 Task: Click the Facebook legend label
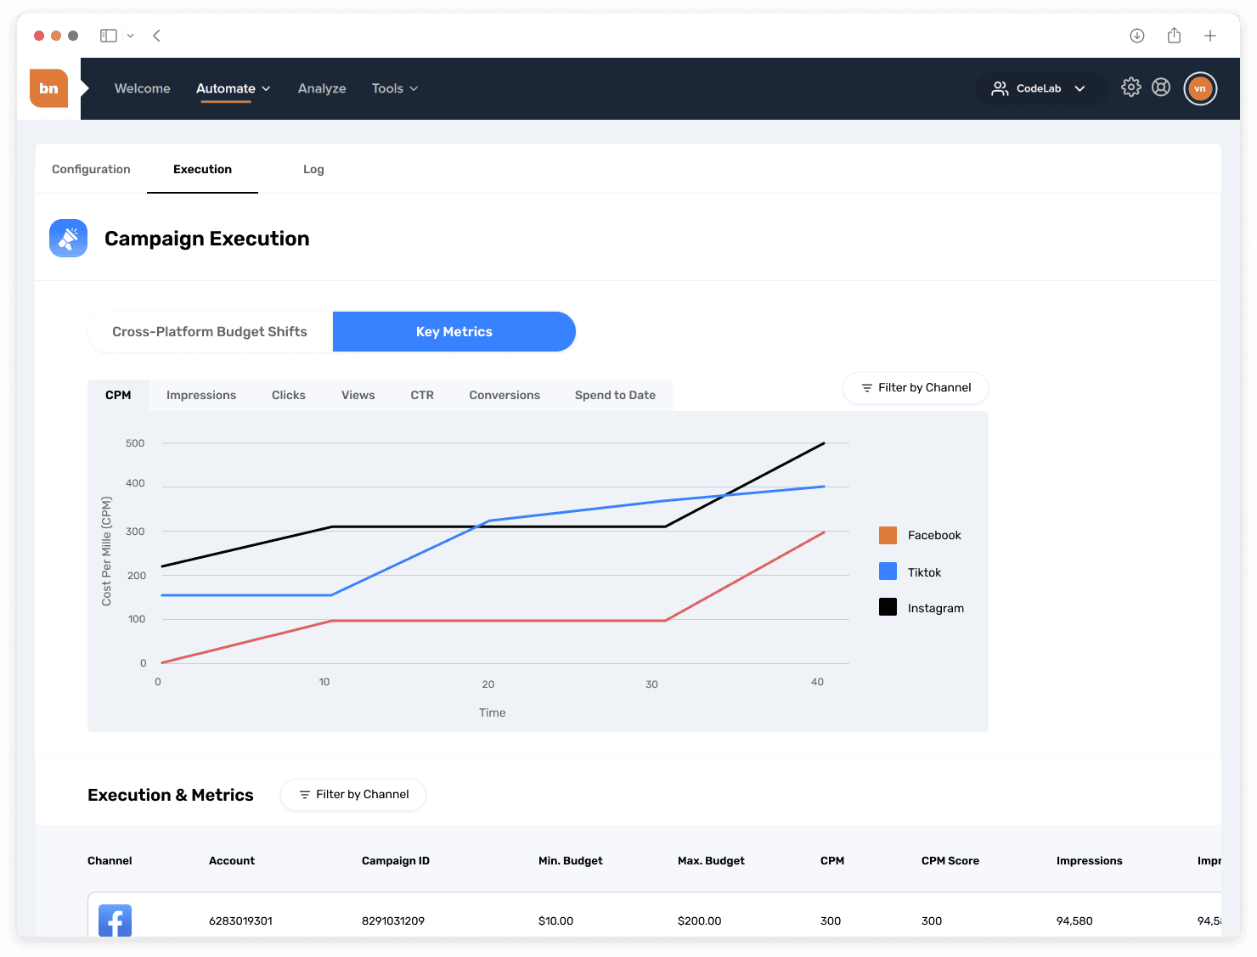[x=934, y=535]
